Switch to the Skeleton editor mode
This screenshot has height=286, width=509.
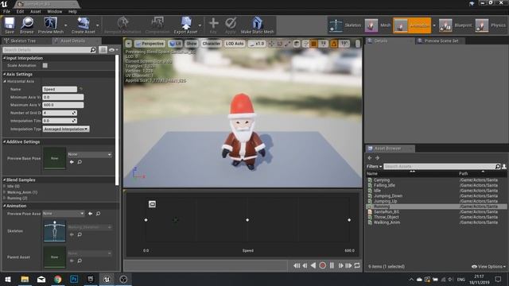tap(344, 25)
